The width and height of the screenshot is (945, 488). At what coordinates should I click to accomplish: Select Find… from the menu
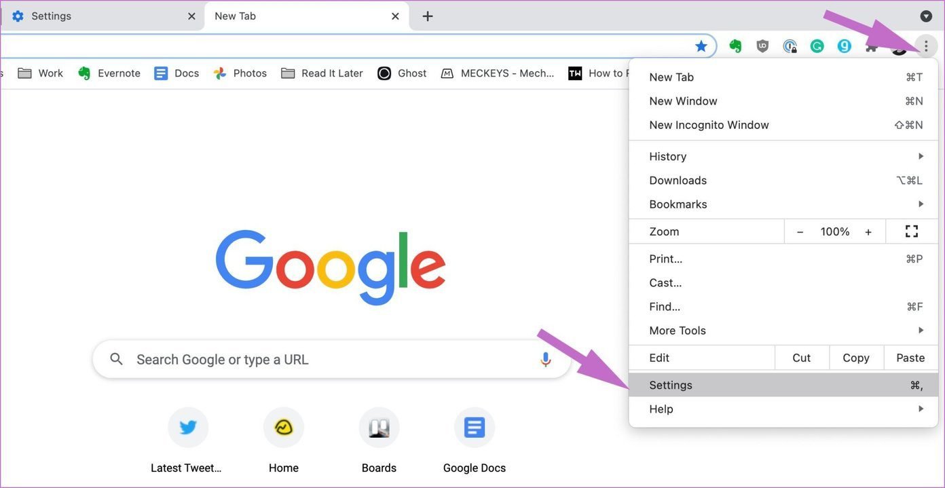click(x=783, y=307)
